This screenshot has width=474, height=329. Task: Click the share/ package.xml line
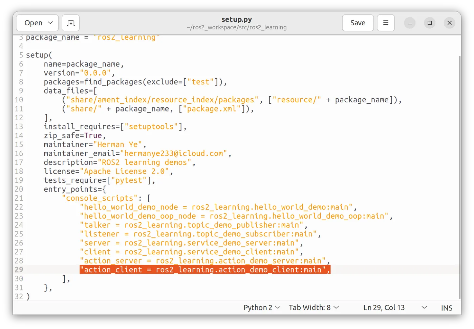(158, 109)
